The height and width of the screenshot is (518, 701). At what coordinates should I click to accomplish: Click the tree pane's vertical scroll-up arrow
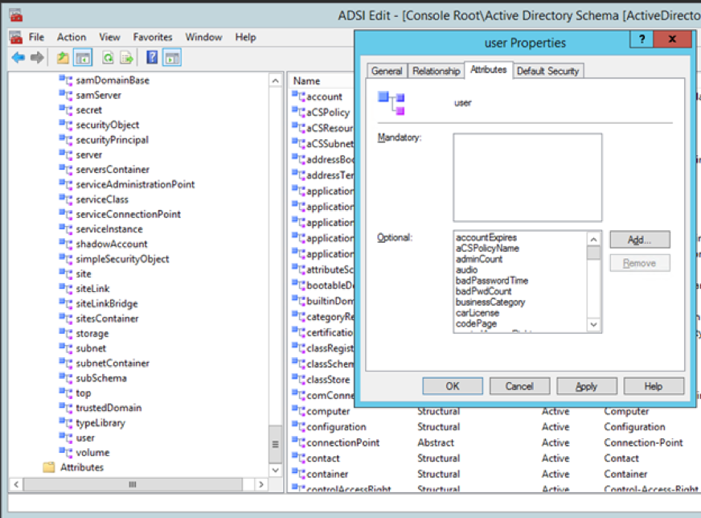[x=276, y=80]
